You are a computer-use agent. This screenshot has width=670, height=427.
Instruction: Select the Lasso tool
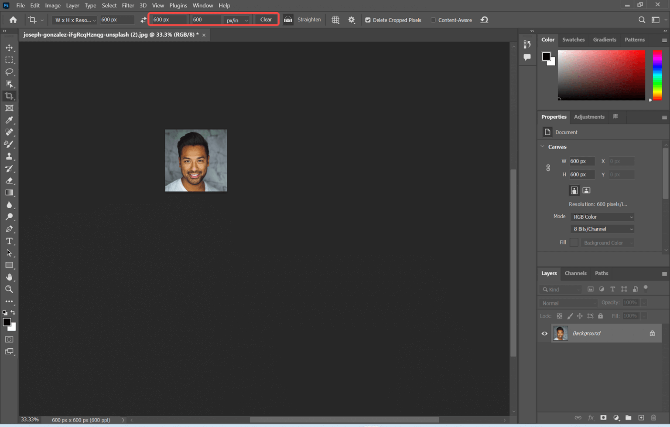coord(9,71)
